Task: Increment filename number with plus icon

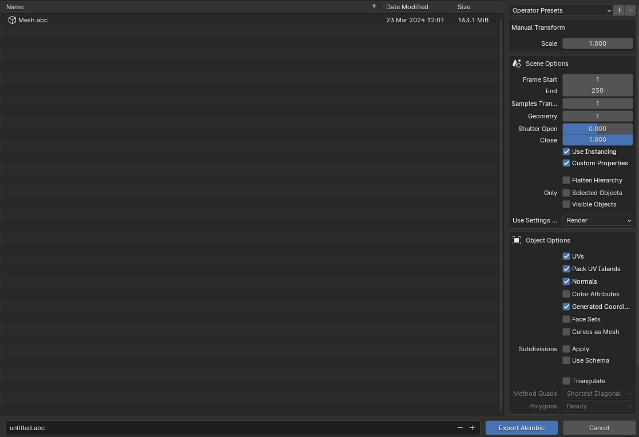Action: [x=472, y=428]
